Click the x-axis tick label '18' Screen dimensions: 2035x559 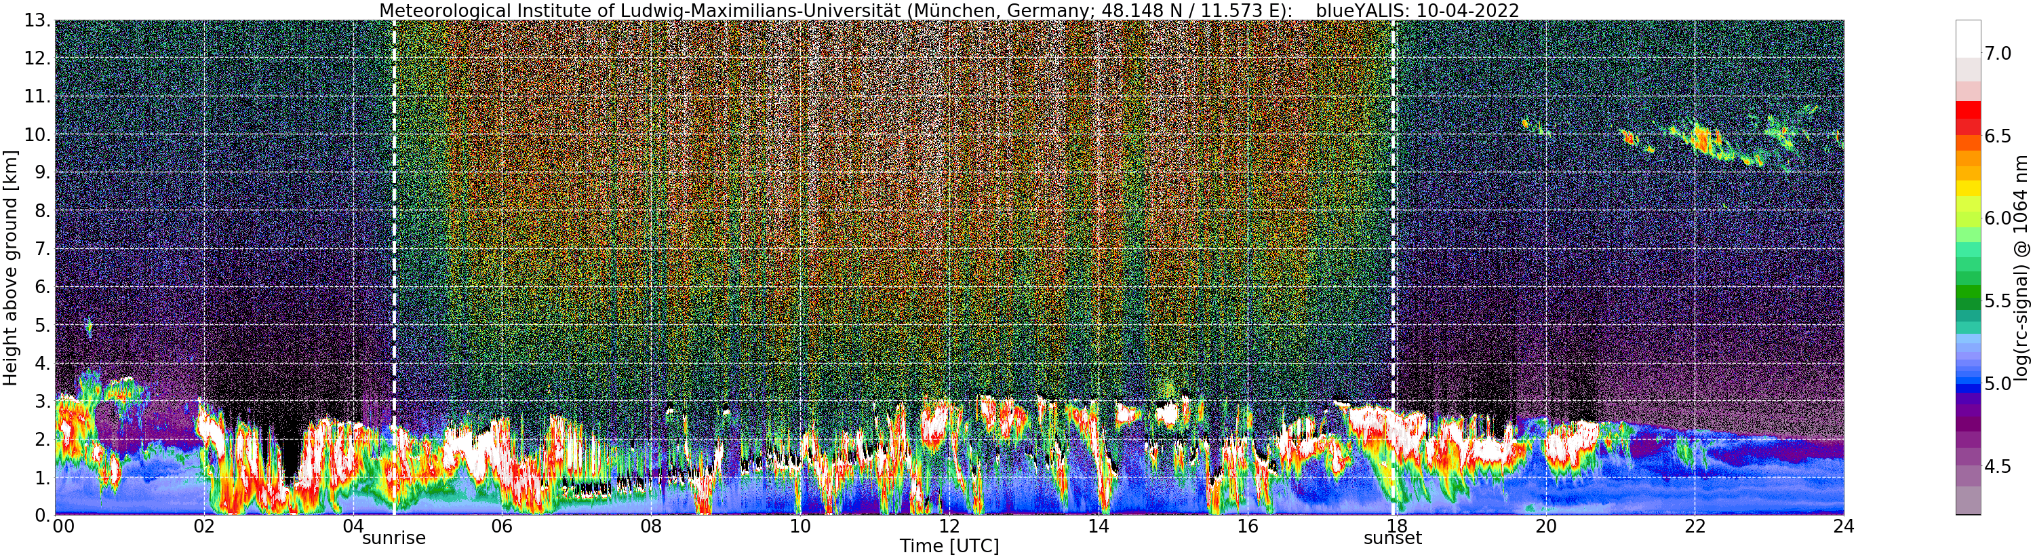[x=1397, y=526]
